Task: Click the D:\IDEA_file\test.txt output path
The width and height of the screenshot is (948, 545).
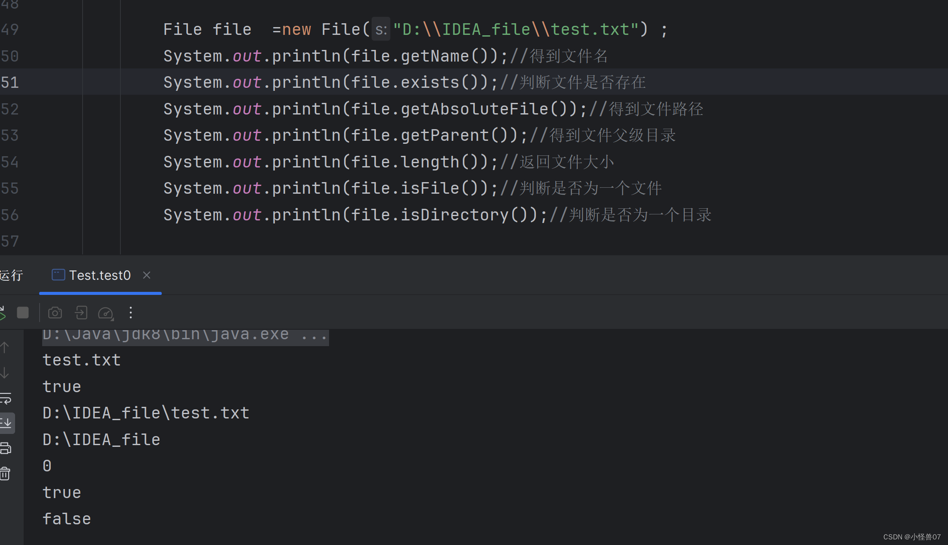Action: coord(146,413)
